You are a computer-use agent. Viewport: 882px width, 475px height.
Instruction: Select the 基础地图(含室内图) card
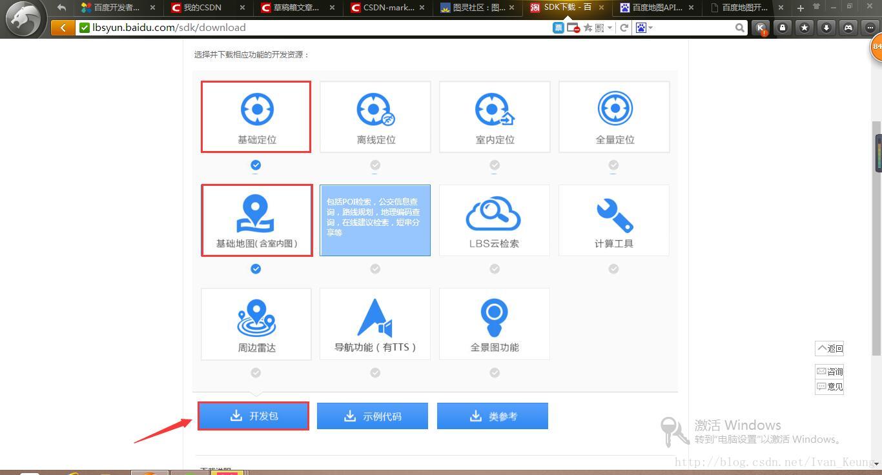tap(257, 220)
